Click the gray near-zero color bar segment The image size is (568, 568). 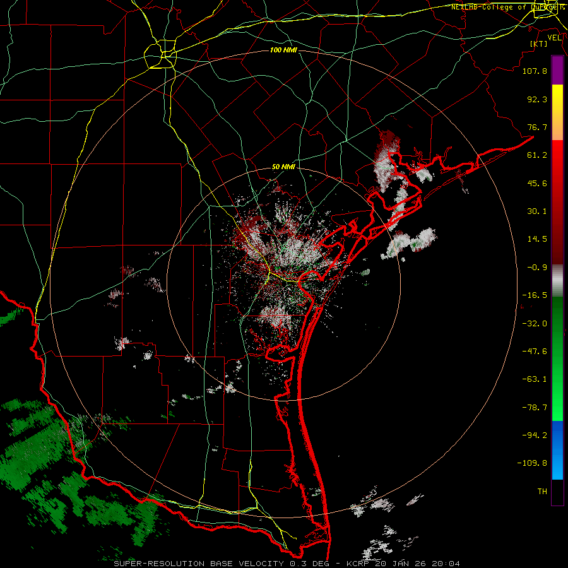[x=557, y=281]
